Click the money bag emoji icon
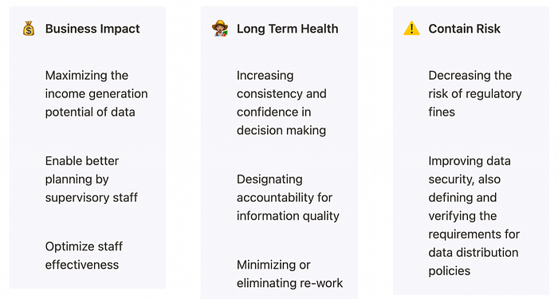The height and width of the screenshot is (299, 558). point(29,29)
